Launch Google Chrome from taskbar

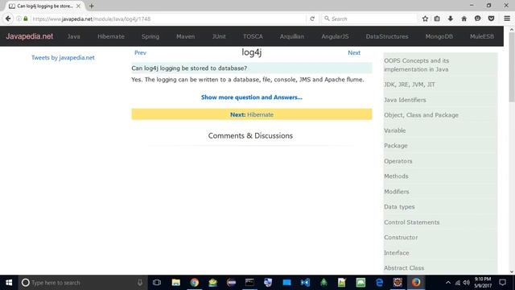pyautogui.click(x=195, y=283)
